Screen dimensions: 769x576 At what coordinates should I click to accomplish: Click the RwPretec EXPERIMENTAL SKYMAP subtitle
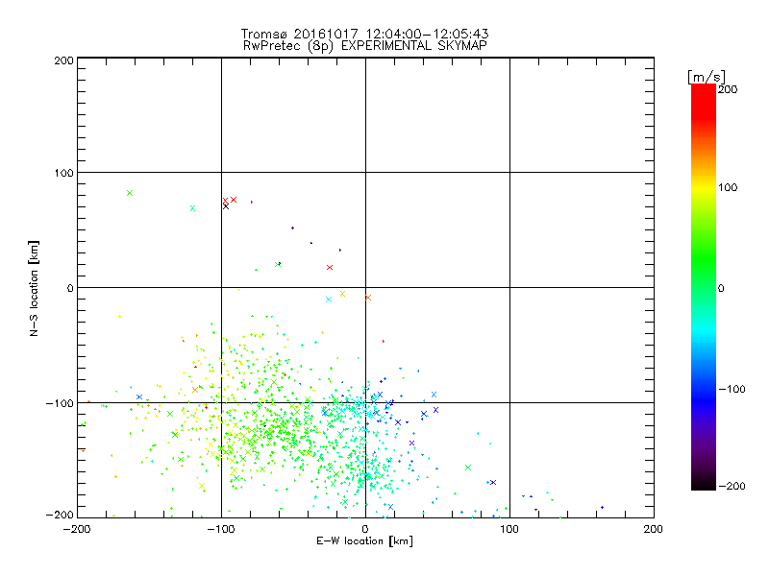[364, 46]
